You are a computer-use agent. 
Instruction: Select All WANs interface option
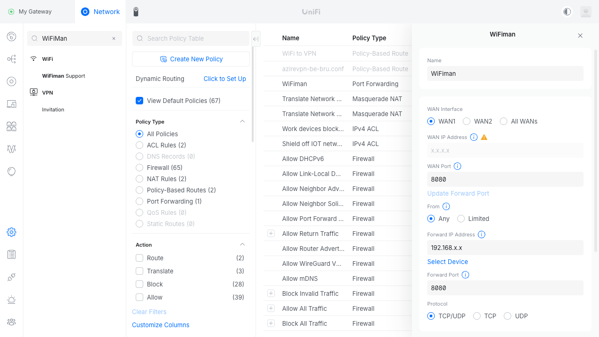coord(504,121)
